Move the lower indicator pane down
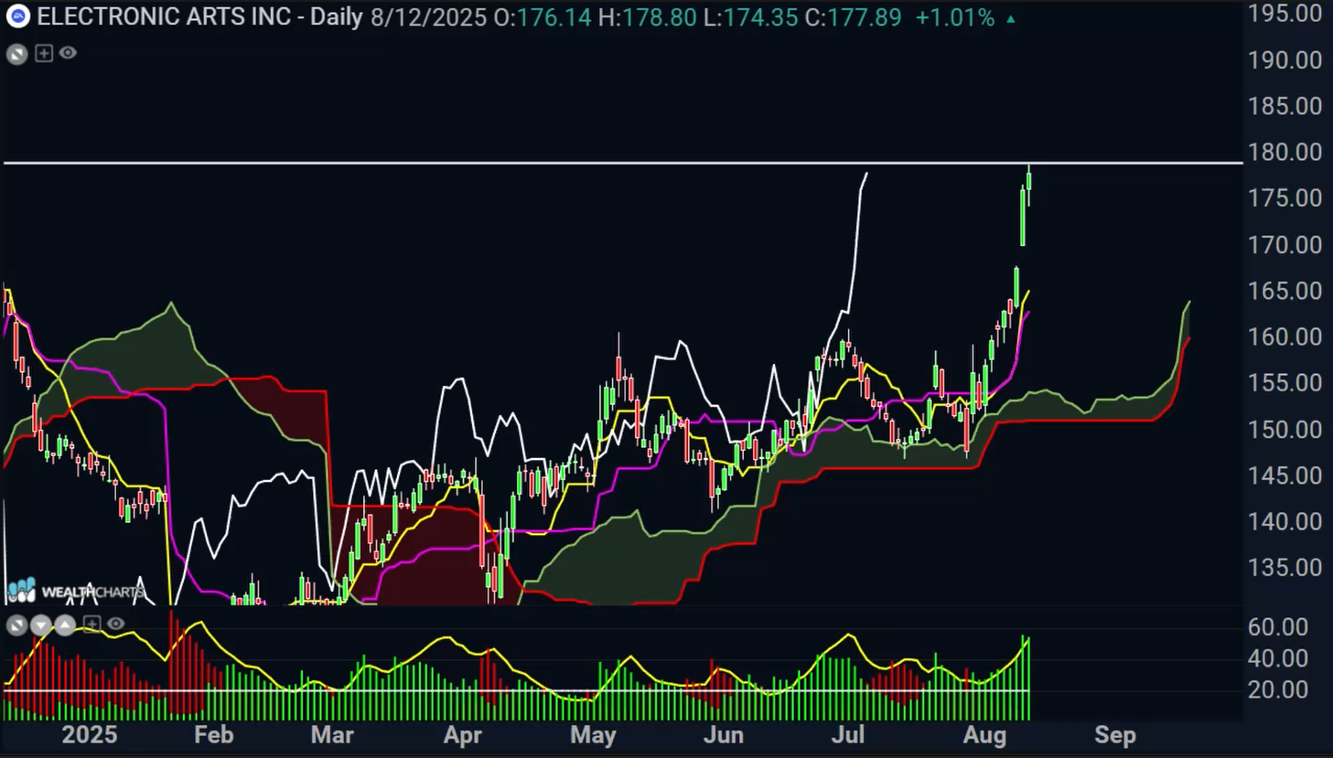The image size is (1333, 758). pyautogui.click(x=40, y=625)
